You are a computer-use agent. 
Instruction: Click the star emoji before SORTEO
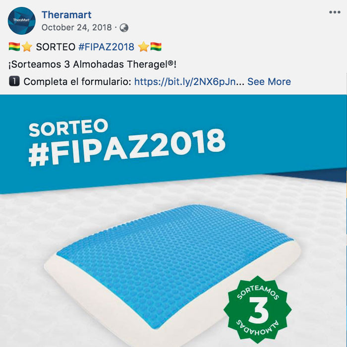27,47
